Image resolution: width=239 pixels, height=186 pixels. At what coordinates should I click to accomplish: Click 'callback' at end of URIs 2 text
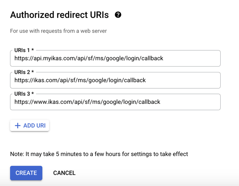(x=135, y=80)
